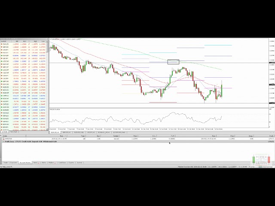Open the Exposure tab in Terminal
275x206 pixels.
(x=14, y=163)
